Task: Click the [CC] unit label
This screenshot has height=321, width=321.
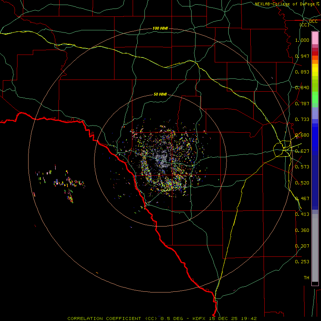Action: click(305, 25)
